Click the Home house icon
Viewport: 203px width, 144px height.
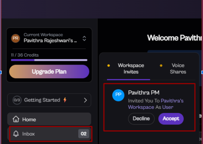click(16, 119)
